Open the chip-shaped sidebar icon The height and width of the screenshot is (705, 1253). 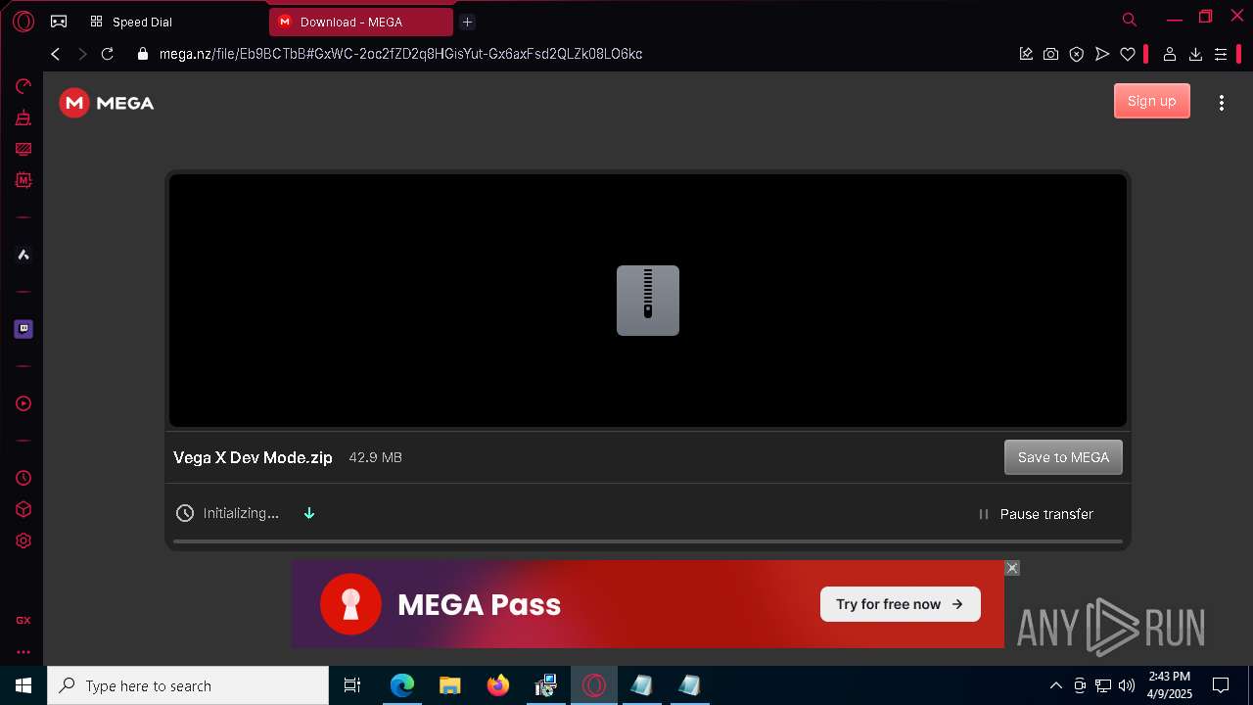(x=23, y=180)
